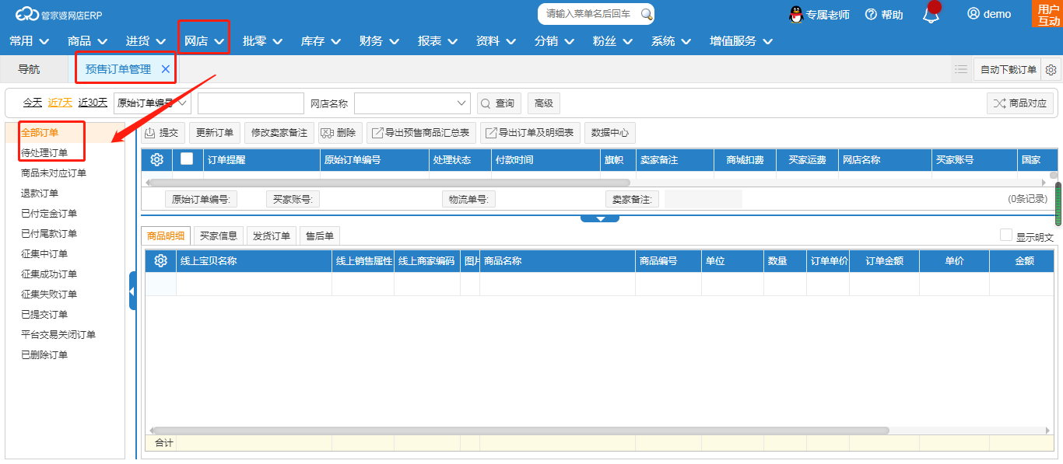
Task: Click the 专属老师 QQ penguin icon
Action: tap(795, 14)
